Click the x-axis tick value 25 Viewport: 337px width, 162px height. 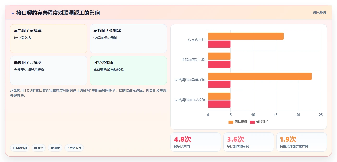(x=321, y=115)
